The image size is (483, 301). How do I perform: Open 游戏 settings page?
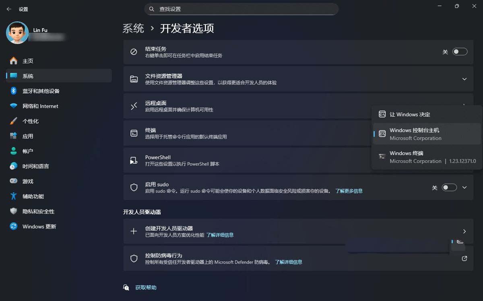59,181
